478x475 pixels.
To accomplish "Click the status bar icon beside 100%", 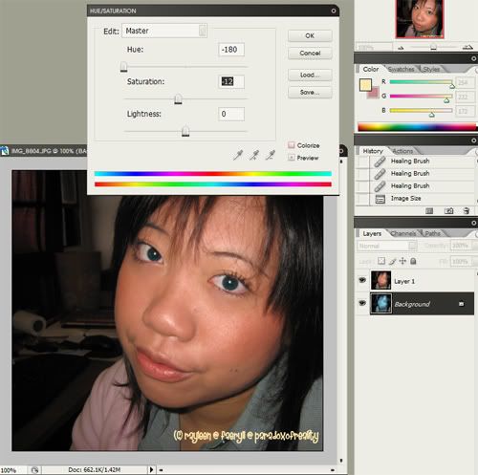I will tap(34, 470).
